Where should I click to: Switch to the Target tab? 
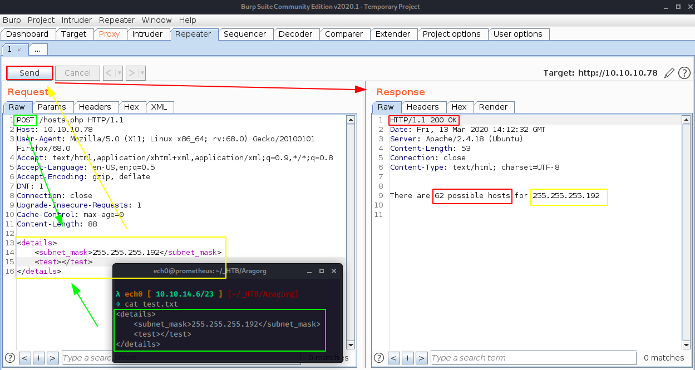point(74,34)
